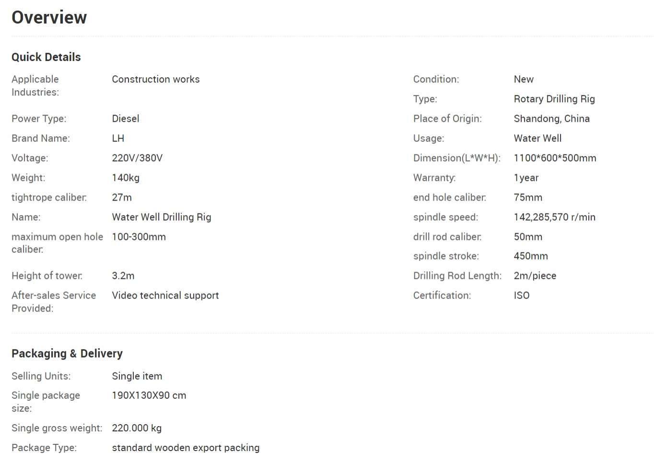Click the ISO certification value
Image resolution: width=654 pixels, height=465 pixels.
522,296
